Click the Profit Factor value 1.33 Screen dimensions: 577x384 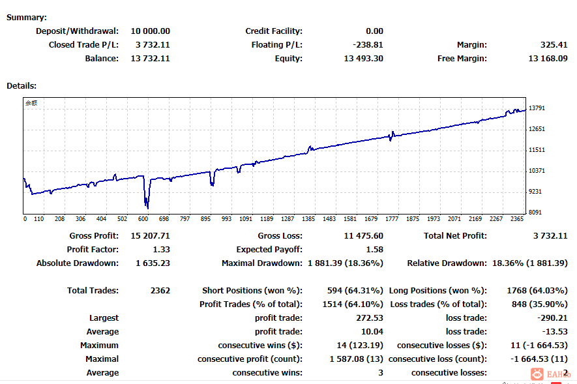pyautogui.click(x=161, y=250)
